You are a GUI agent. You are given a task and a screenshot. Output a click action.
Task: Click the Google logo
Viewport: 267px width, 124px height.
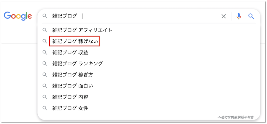[18, 16]
